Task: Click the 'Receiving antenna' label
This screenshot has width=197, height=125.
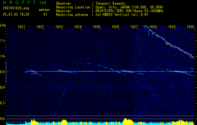Action: 72,15
